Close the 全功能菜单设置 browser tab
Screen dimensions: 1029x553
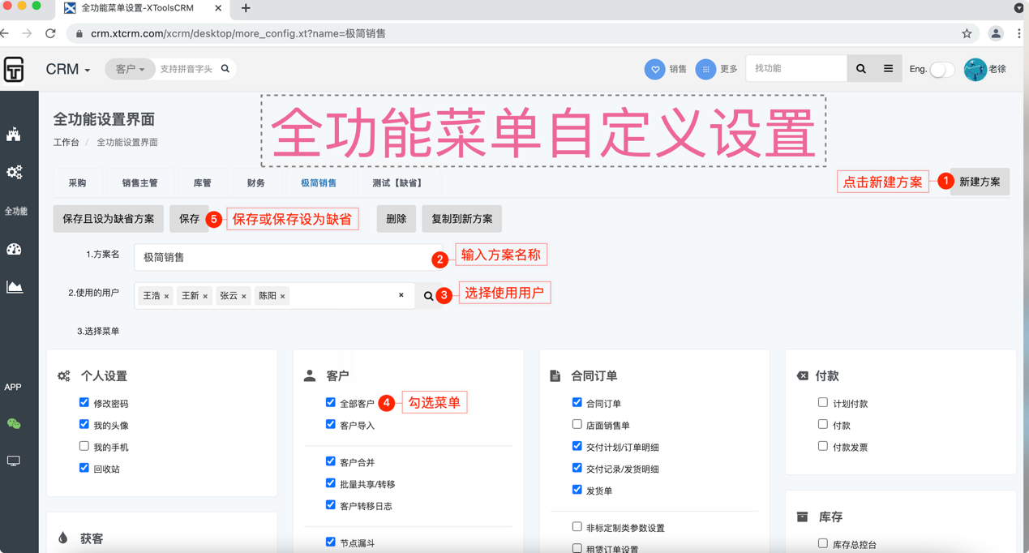tap(218, 8)
